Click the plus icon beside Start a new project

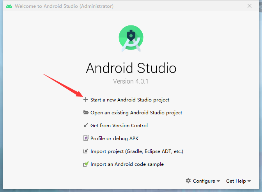coord(86,100)
